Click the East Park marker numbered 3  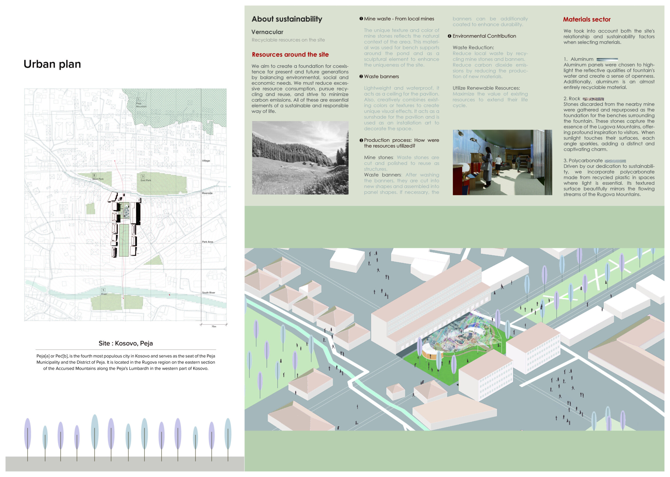tap(143, 177)
